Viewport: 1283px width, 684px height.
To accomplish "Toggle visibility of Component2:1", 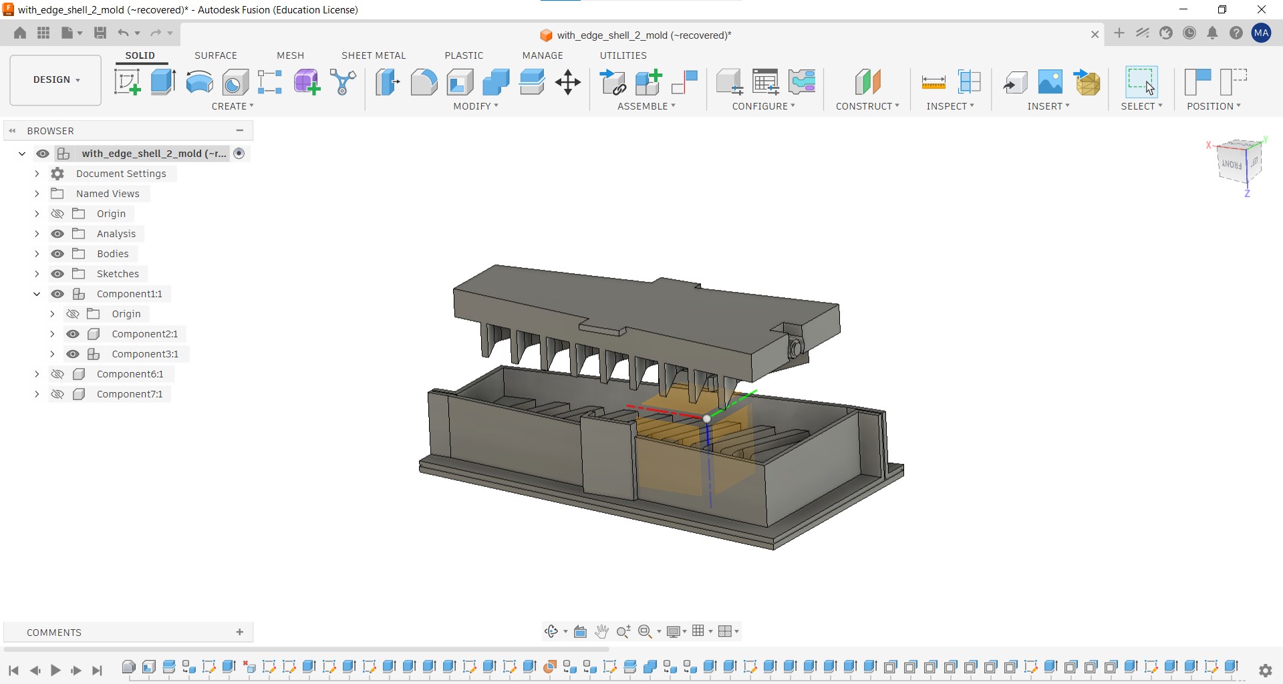I will [73, 334].
